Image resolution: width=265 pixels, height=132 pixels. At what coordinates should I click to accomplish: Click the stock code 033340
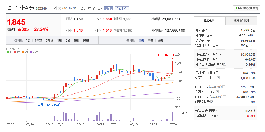pyautogui.click(x=41, y=8)
